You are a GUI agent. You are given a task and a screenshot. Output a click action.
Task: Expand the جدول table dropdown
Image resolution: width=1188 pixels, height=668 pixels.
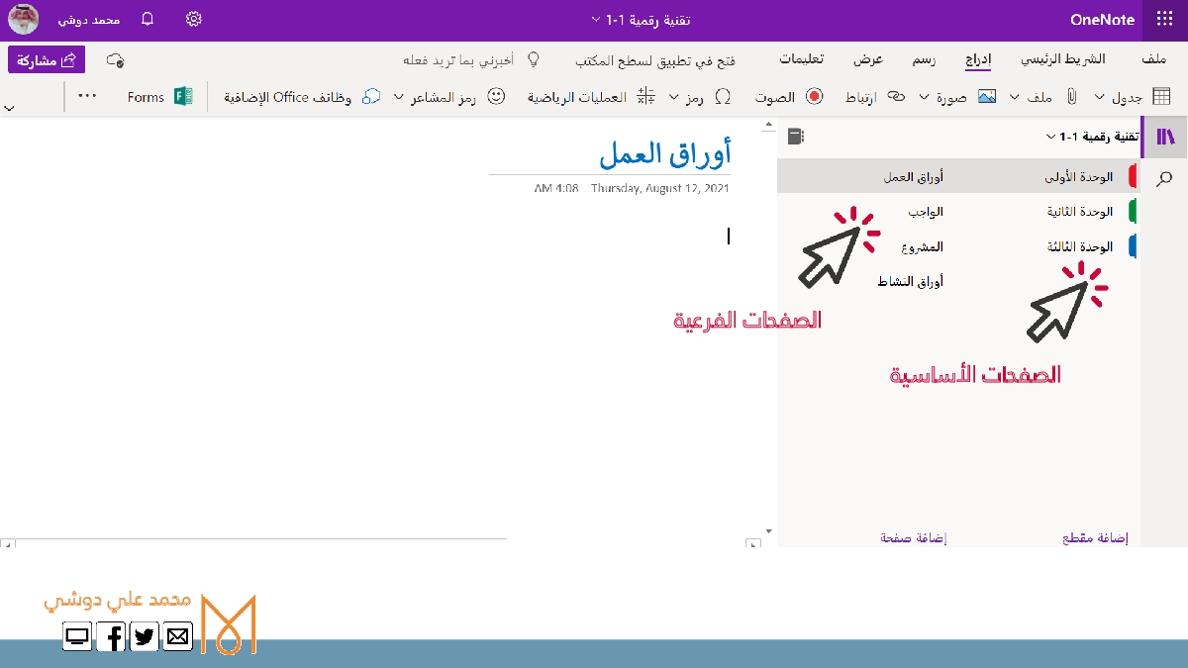(1100, 97)
